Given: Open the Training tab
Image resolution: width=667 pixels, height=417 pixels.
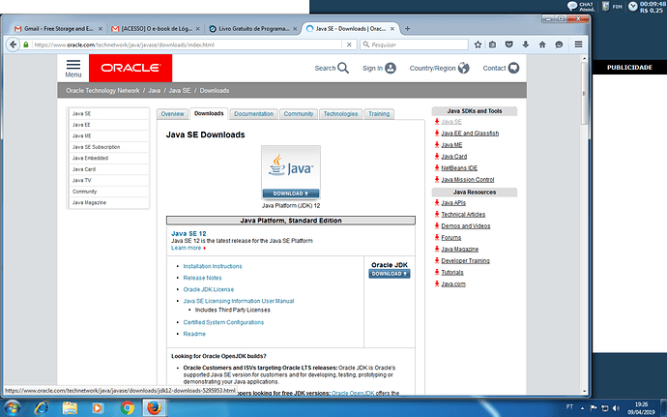Looking at the screenshot, I should tap(379, 114).
